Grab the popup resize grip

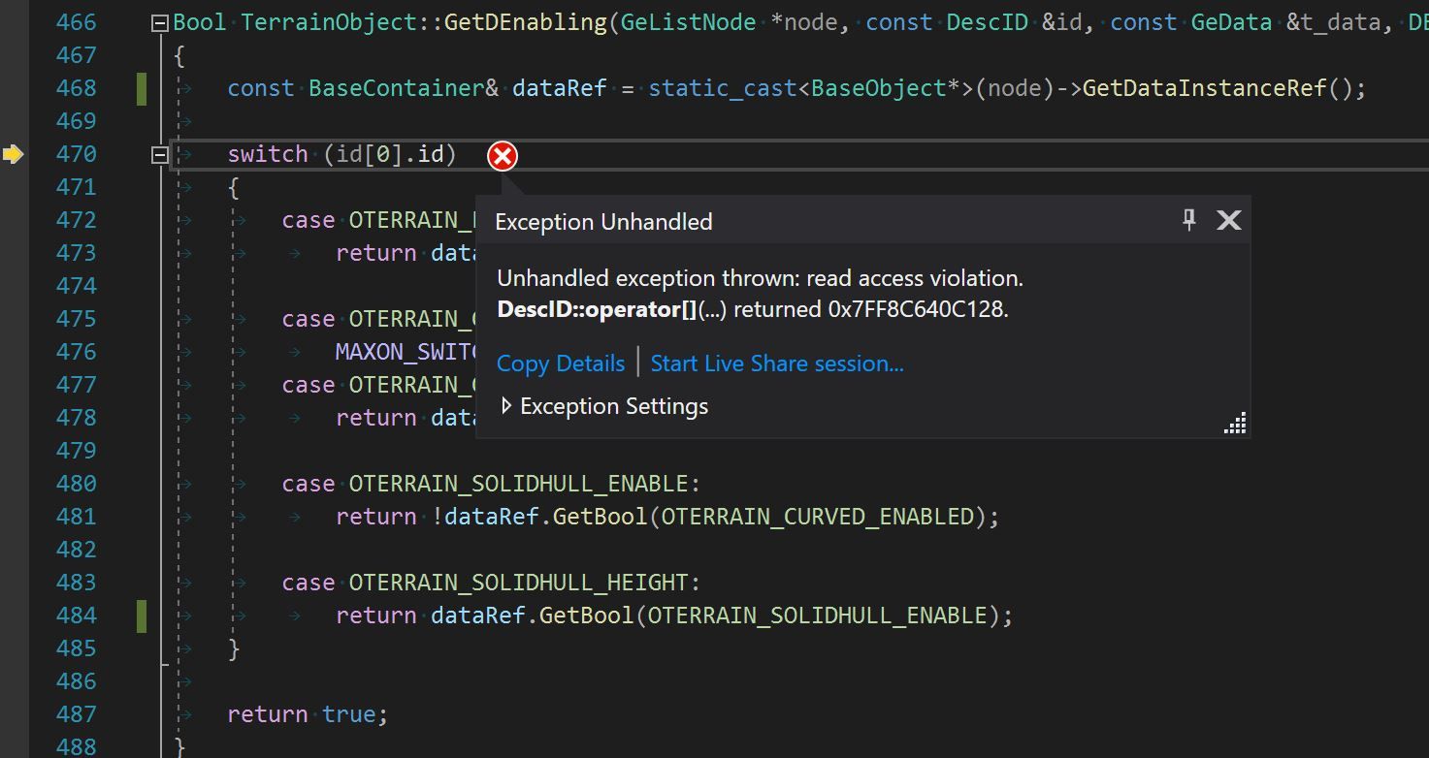1235,423
